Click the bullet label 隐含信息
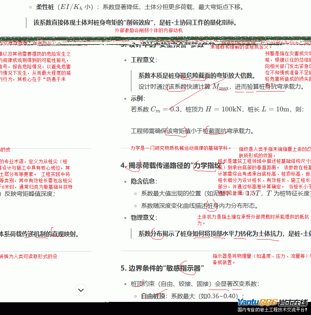 [143, 181]
